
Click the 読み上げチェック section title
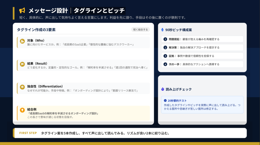click(178, 89)
